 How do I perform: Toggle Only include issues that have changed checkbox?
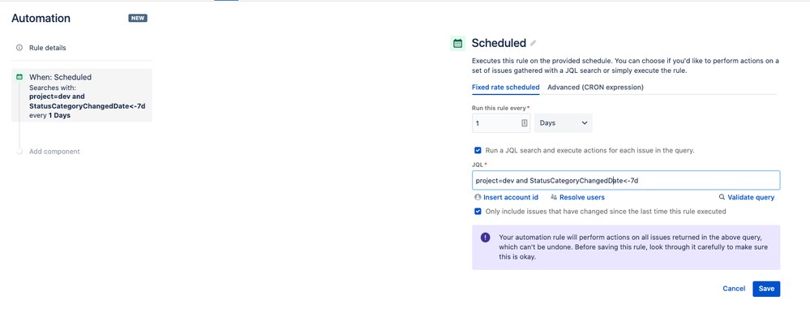[478, 212]
